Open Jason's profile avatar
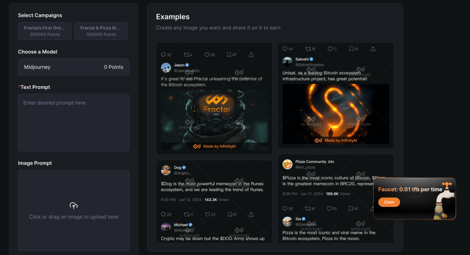Viewport: 470px width, 255px height. tap(166, 68)
